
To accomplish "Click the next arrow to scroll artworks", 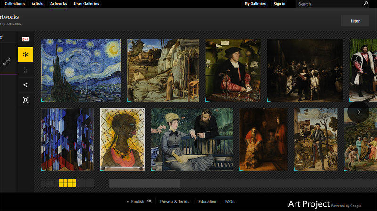I will click(x=359, y=112).
